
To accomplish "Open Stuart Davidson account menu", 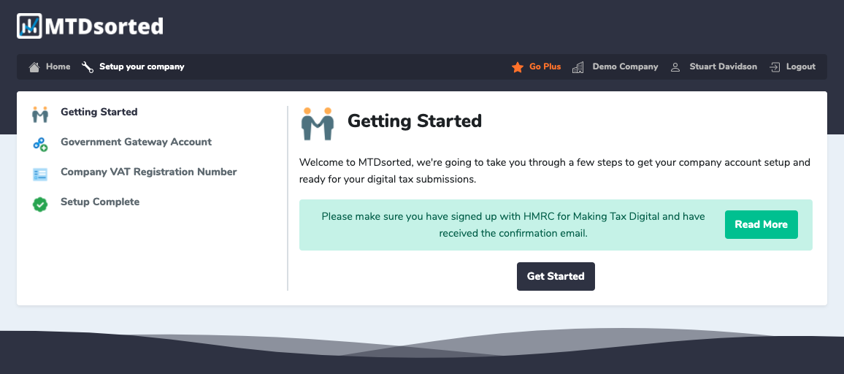I will coord(723,66).
